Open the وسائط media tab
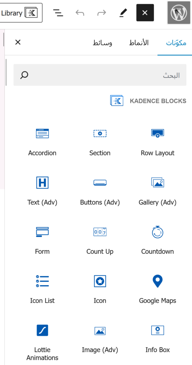This screenshot has width=192, height=365. click(102, 43)
